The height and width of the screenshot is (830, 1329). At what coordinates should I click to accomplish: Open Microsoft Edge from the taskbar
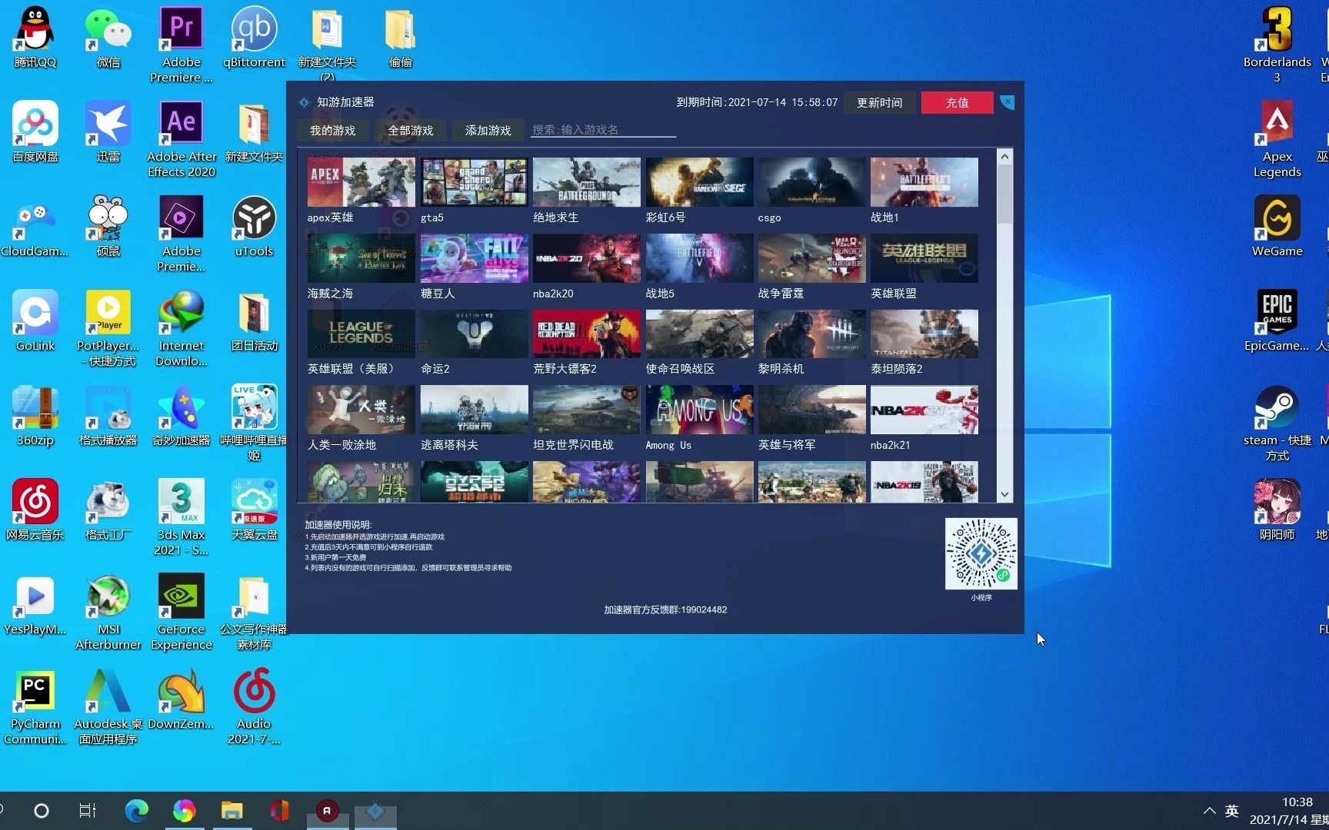click(x=137, y=811)
